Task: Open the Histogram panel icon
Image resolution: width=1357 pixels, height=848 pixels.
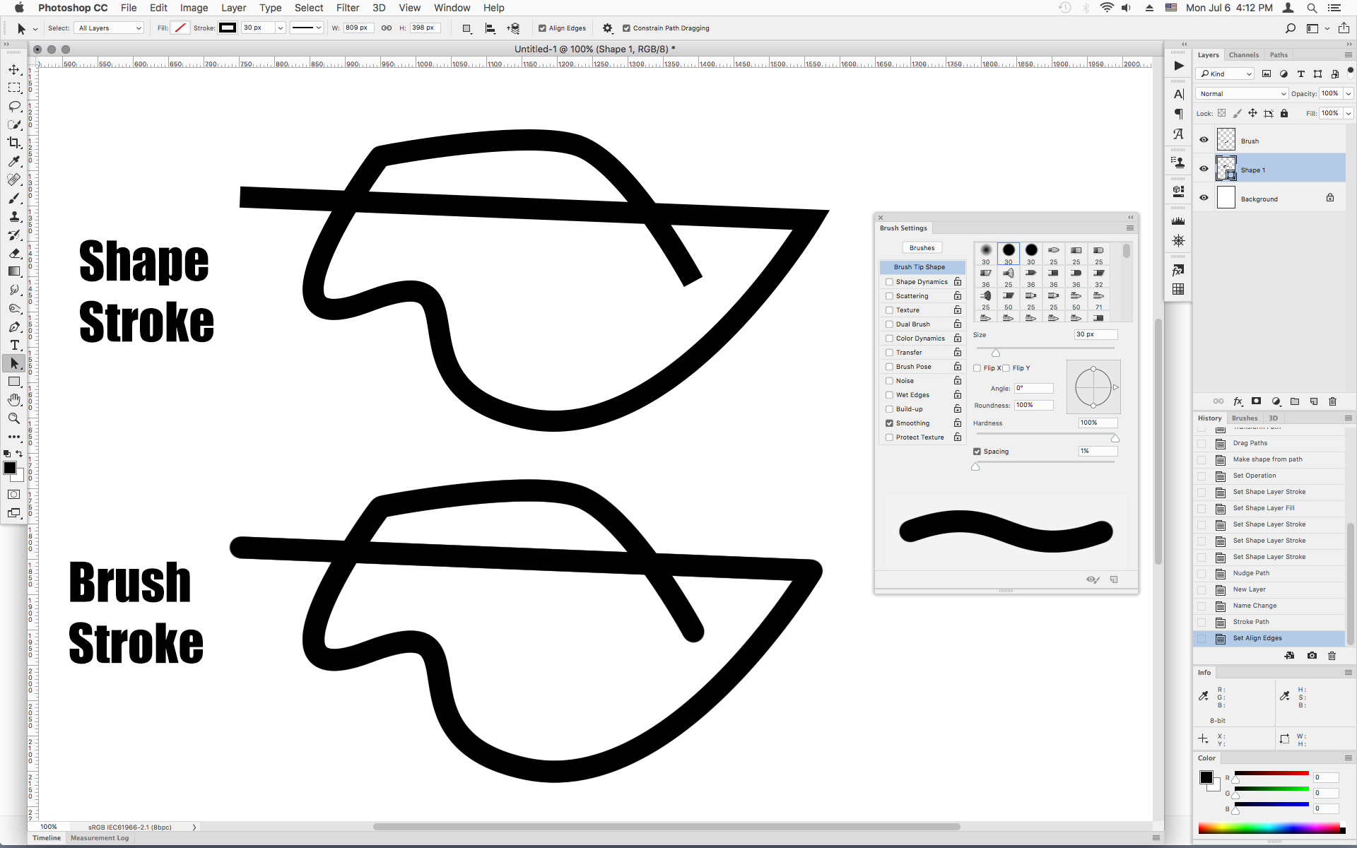Action: 1178,220
